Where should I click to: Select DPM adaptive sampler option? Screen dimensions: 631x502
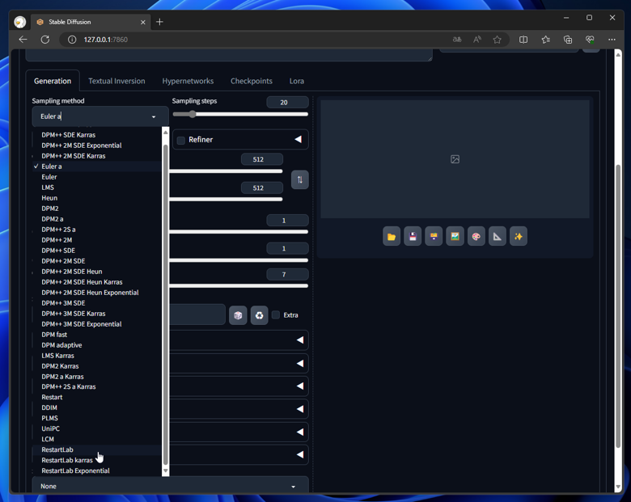97,345
